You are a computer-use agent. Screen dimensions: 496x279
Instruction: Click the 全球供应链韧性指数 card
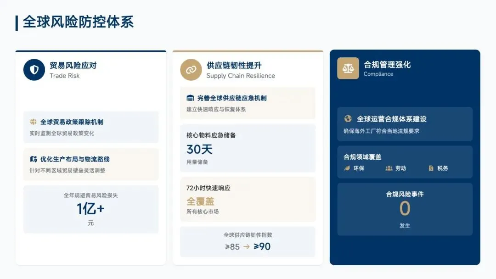pyautogui.click(x=248, y=242)
